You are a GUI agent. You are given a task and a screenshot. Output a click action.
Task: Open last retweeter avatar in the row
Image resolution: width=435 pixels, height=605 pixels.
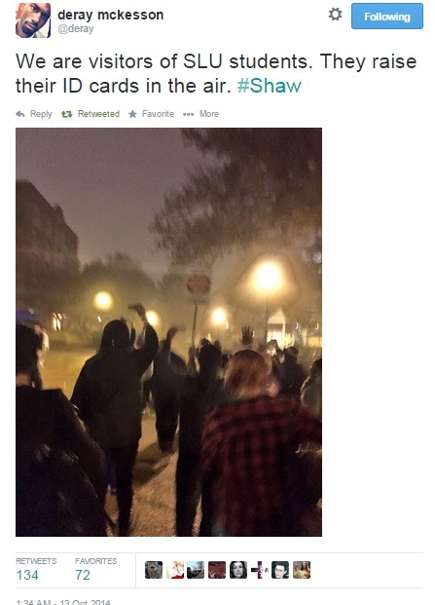point(302,570)
